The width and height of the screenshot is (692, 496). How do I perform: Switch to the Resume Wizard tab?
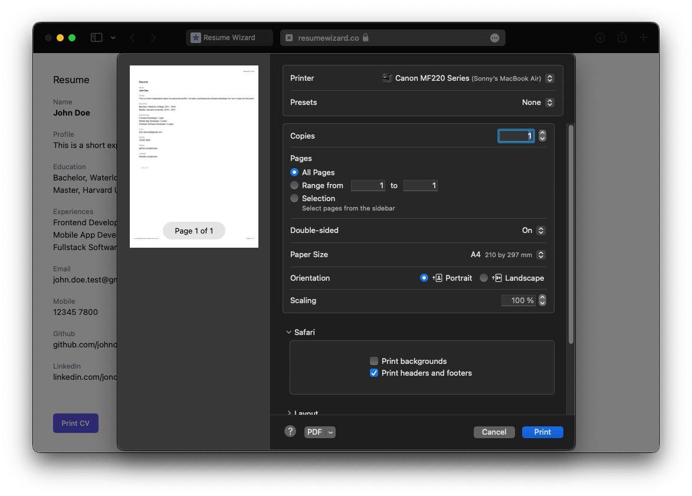click(x=229, y=38)
